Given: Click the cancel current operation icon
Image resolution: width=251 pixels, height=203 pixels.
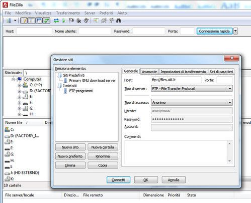Looking at the screenshot, I should coord(71,21).
